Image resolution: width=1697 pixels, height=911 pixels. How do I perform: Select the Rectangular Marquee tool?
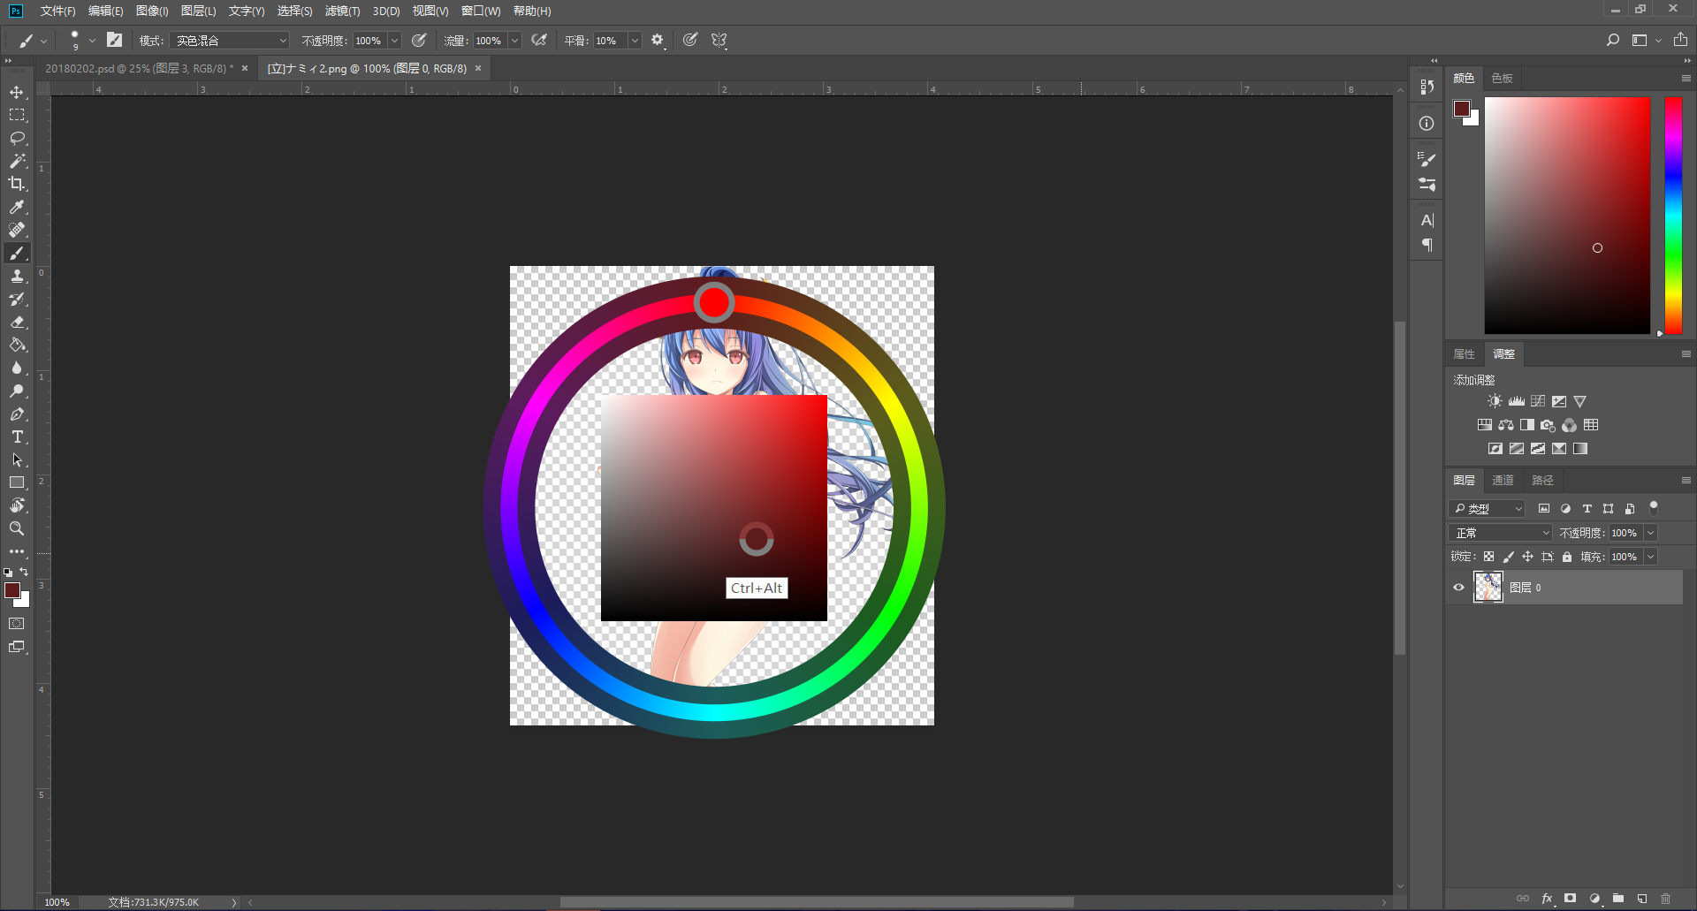tap(17, 115)
